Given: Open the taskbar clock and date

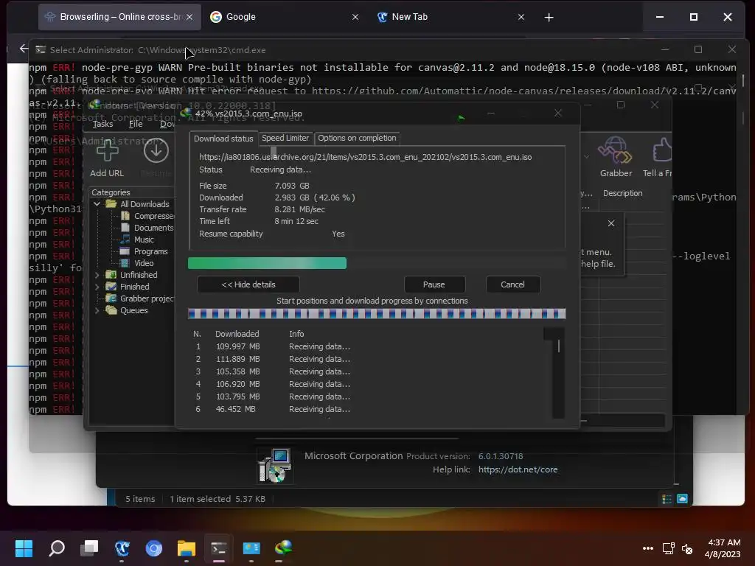Looking at the screenshot, I should [x=723, y=548].
